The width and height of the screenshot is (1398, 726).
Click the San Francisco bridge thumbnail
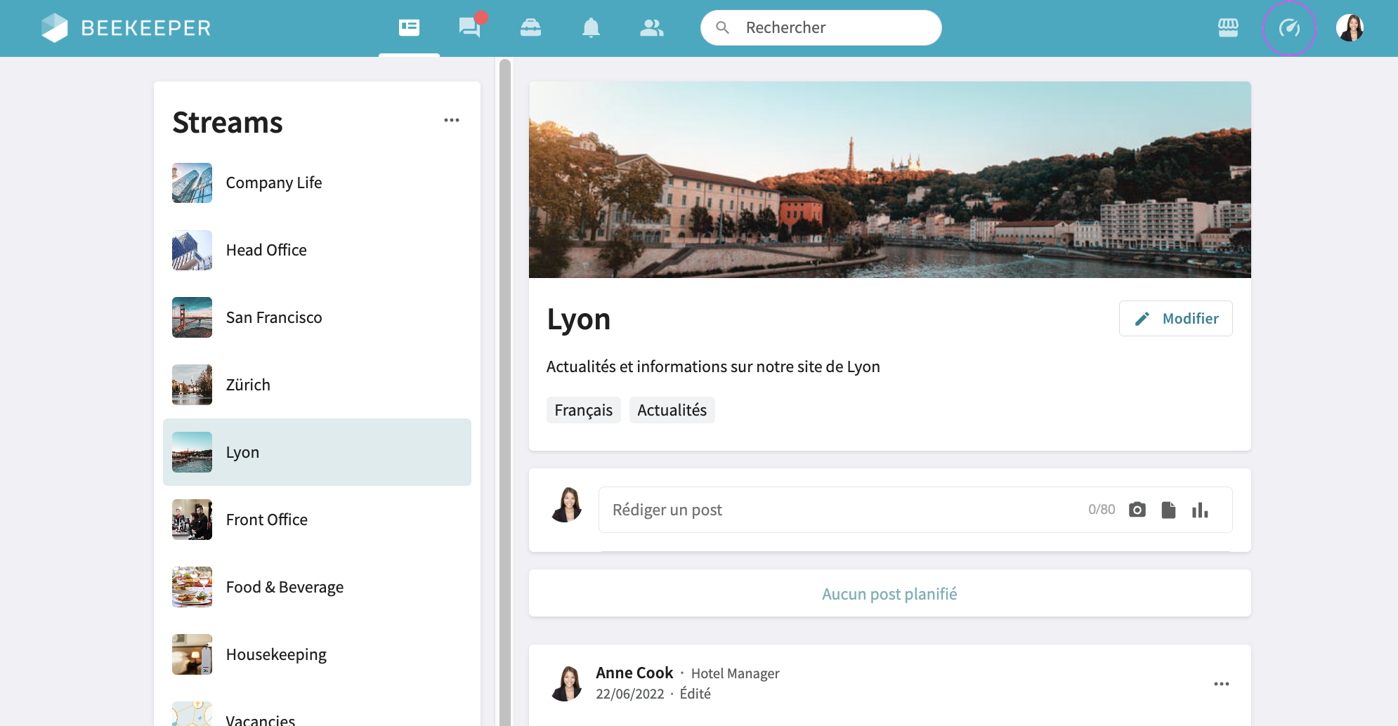[x=192, y=317]
